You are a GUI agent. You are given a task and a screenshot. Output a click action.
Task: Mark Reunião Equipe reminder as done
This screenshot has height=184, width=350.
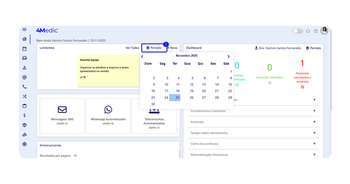pos(81,77)
